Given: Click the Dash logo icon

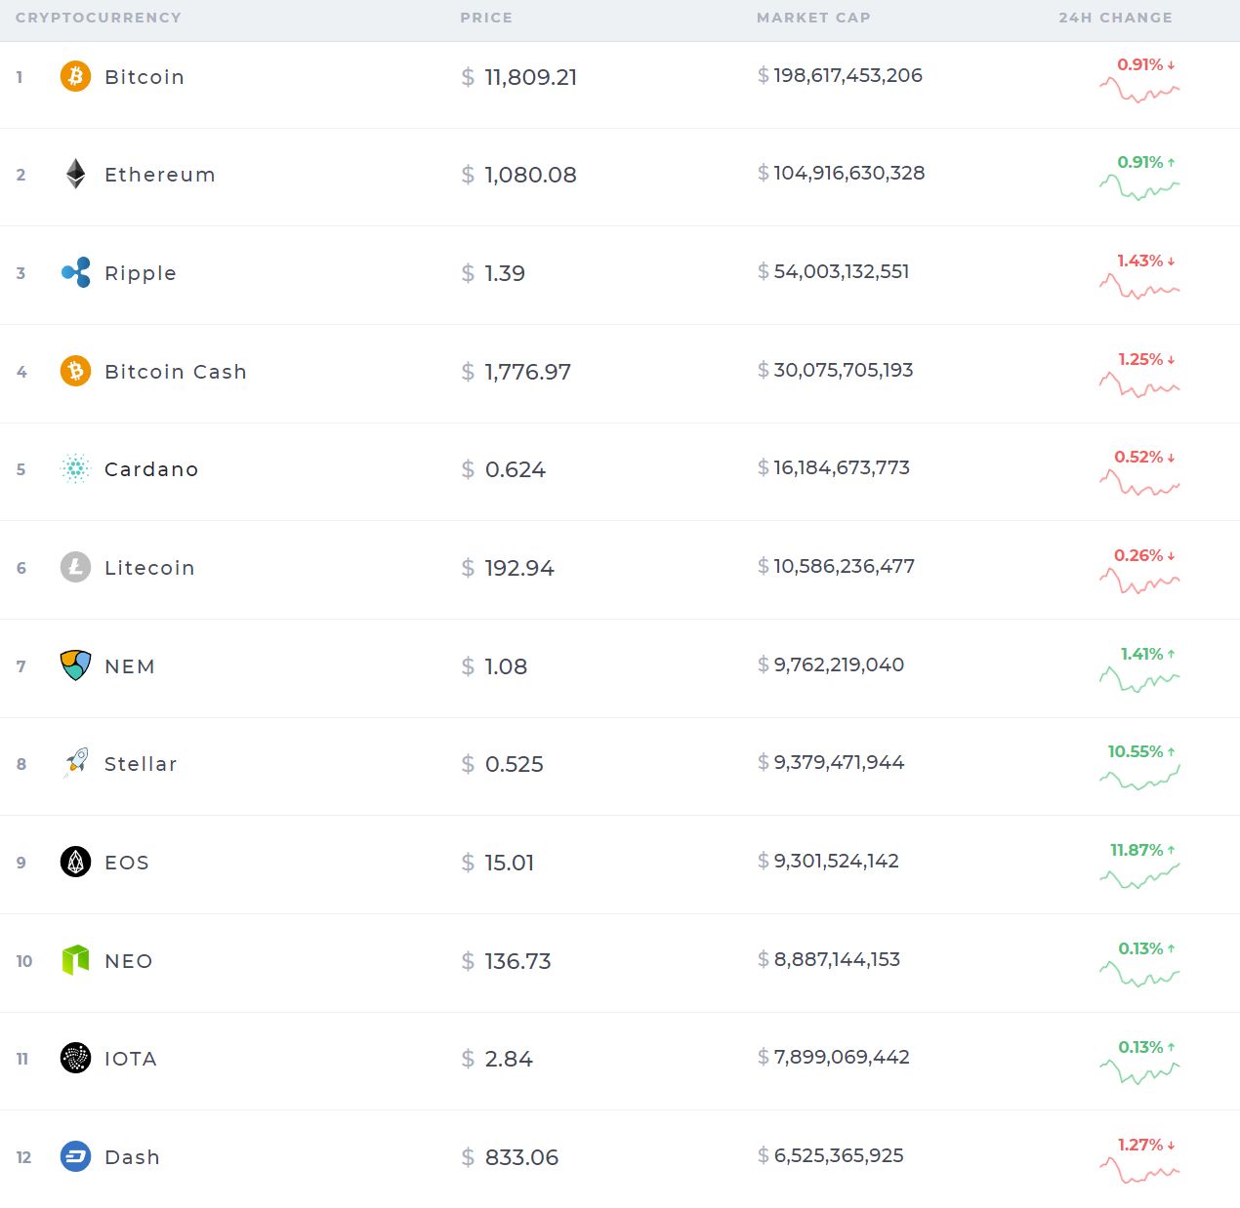Looking at the screenshot, I should point(75,1156).
